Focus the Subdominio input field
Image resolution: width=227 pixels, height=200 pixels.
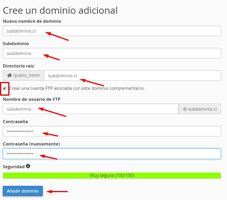(x=112, y=53)
